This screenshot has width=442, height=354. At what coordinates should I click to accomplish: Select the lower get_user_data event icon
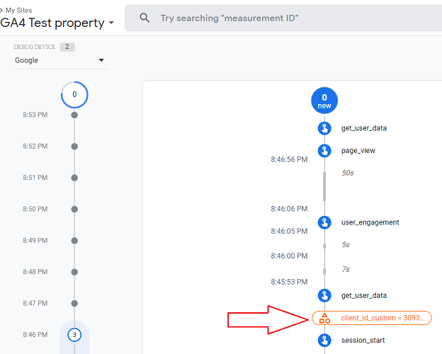pos(324,295)
